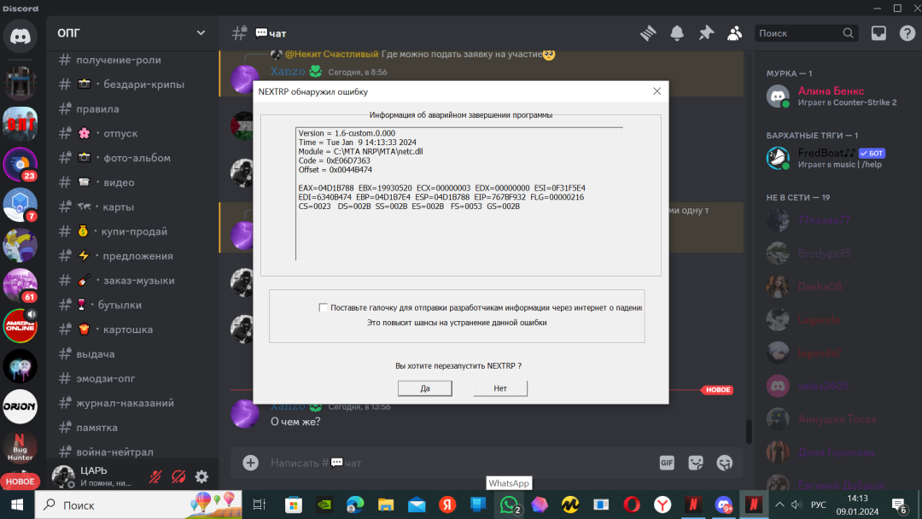Toggle Discord headphones deafen
Image resolution: width=922 pixels, height=519 pixels.
tap(178, 476)
